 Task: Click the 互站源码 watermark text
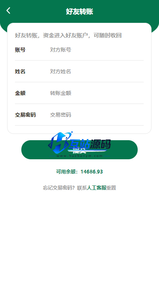(90, 144)
